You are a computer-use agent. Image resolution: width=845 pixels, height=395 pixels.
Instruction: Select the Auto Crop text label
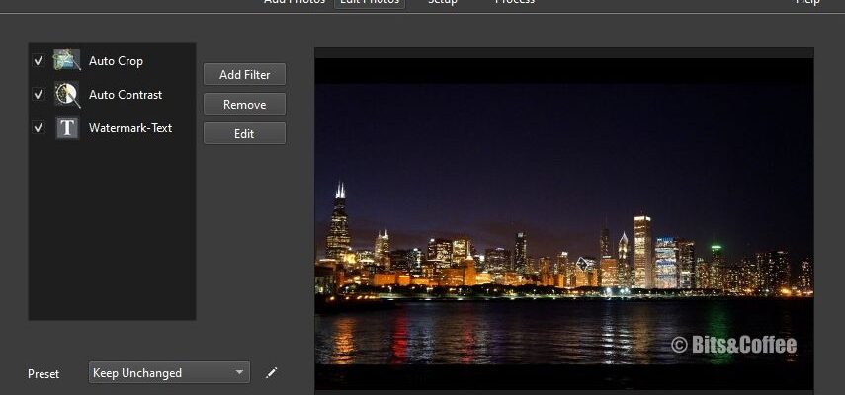point(116,61)
